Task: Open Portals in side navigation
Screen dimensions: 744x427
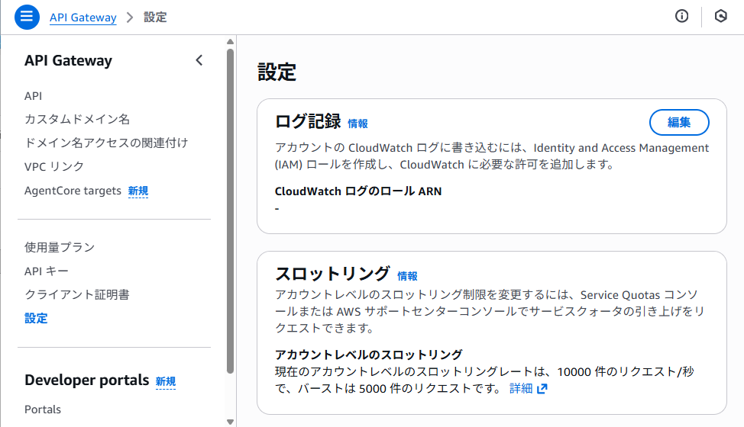Action: click(43, 409)
